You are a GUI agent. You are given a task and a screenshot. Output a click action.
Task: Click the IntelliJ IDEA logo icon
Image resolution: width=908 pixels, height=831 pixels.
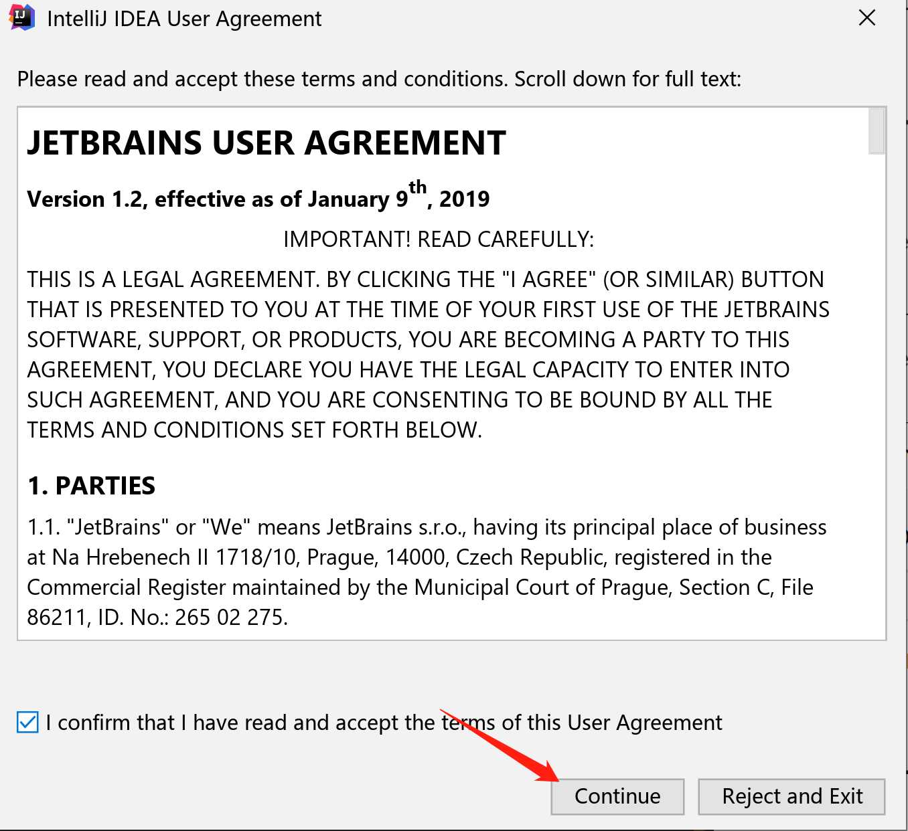click(x=22, y=18)
